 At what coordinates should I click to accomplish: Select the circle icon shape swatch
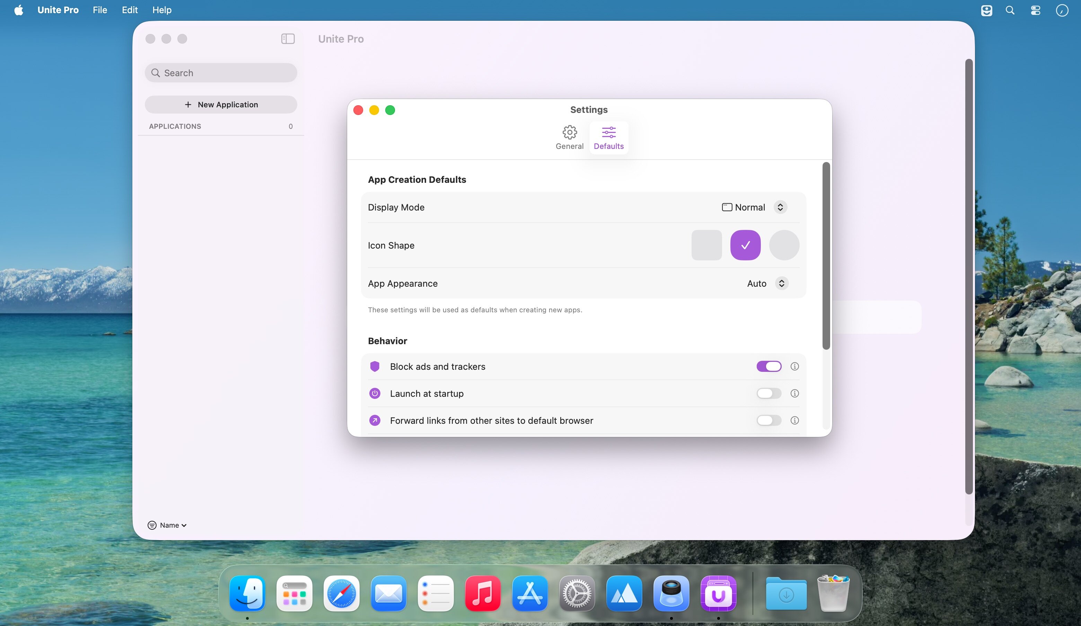pos(784,245)
